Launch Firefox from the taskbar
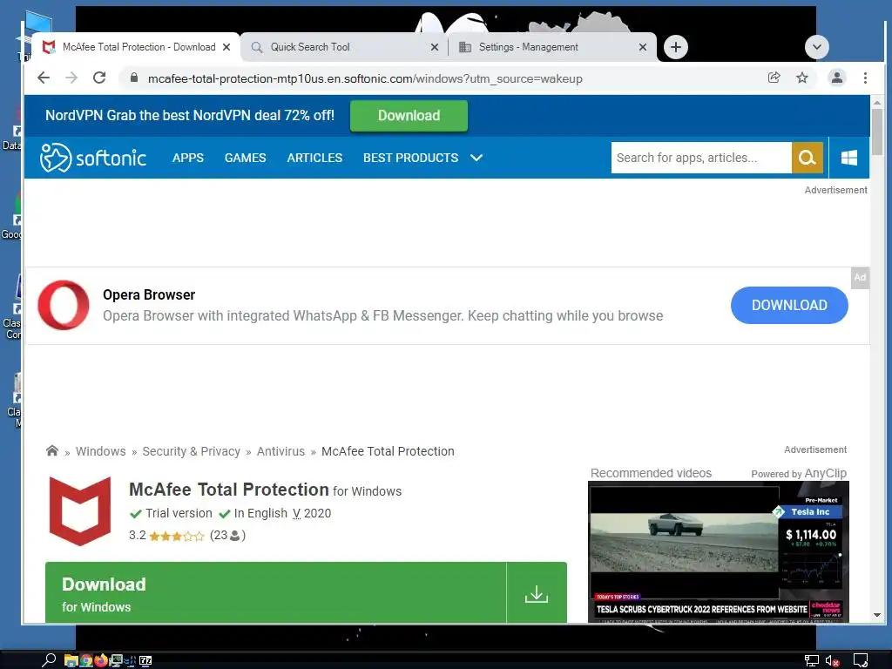 click(x=101, y=660)
